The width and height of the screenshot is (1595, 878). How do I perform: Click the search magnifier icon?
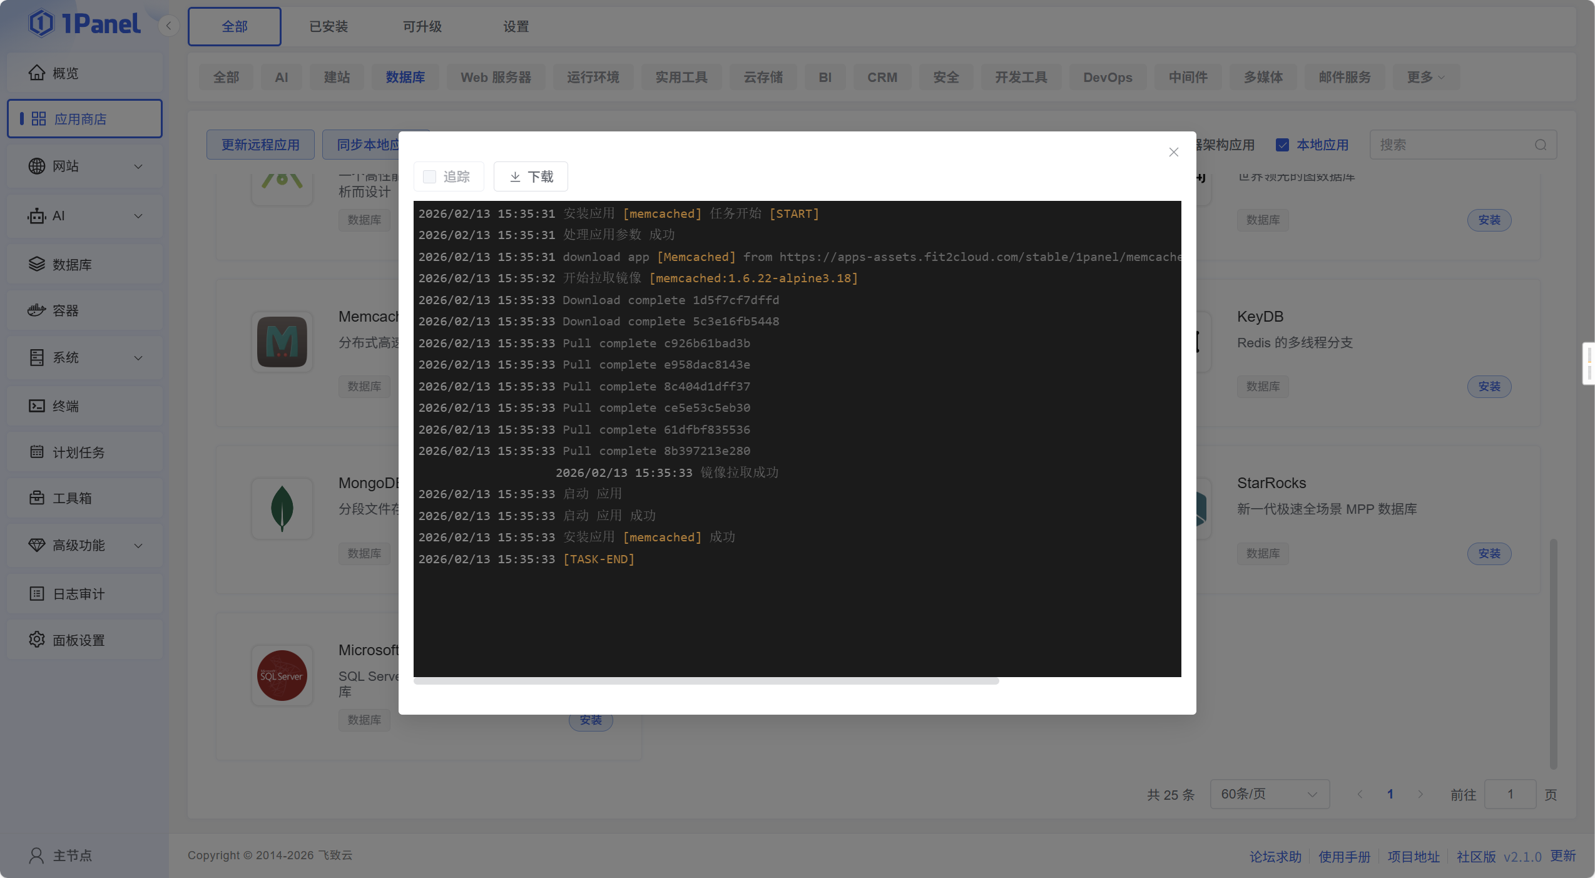click(x=1541, y=145)
